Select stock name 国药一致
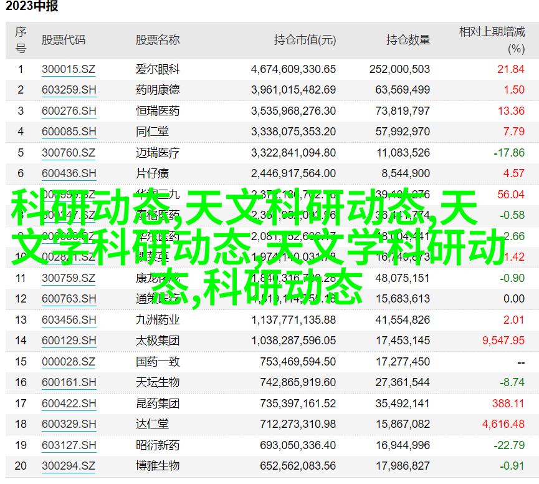 click(158, 362)
